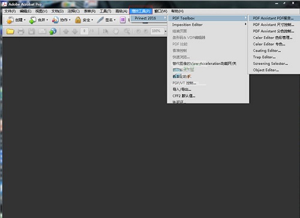Click the Save floppy disk icon
The image size is (300, 218).
(31, 31)
